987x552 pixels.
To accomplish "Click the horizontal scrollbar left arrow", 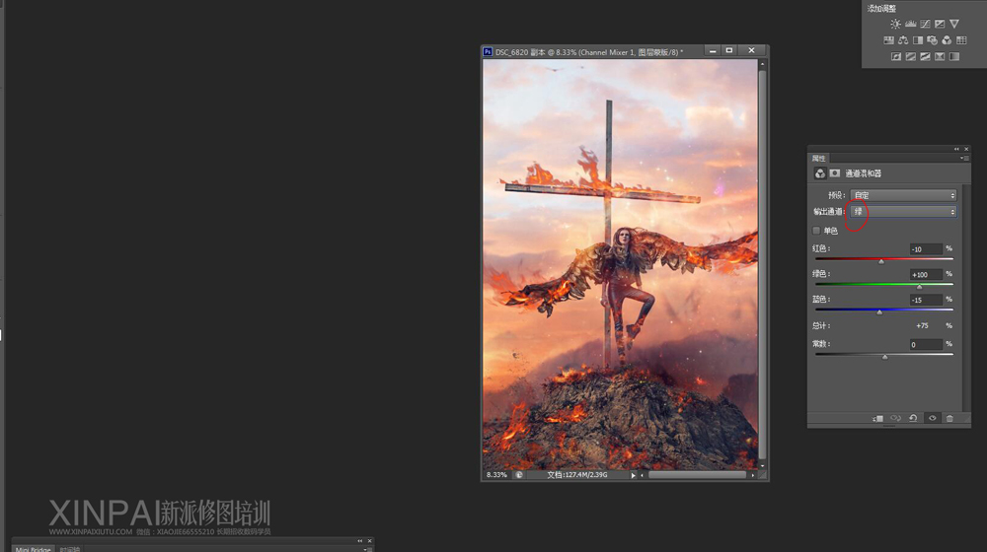I will [x=643, y=475].
